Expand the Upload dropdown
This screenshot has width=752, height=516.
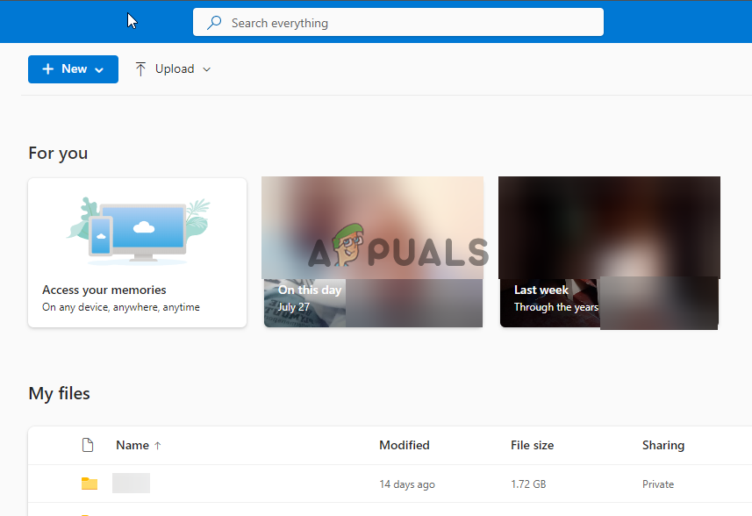click(x=207, y=68)
